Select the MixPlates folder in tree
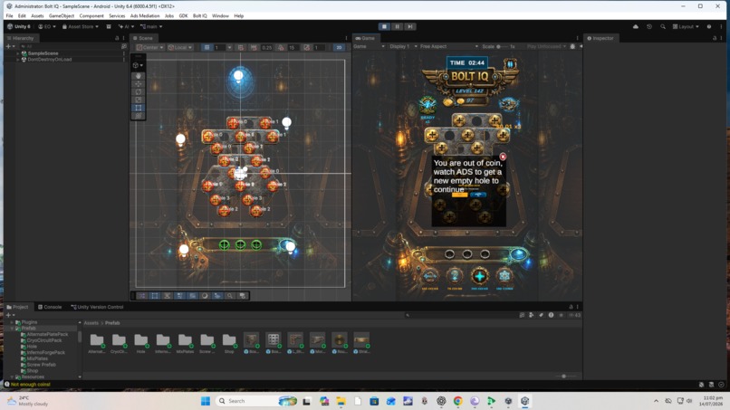This screenshot has height=410, width=730. 37,358
